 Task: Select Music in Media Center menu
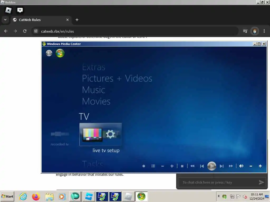(94, 90)
